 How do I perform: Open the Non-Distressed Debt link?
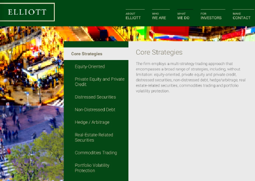(95, 110)
